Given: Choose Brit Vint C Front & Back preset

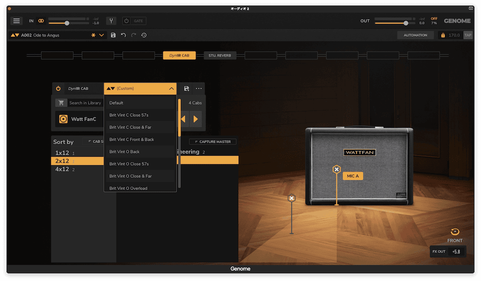Looking at the screenshot, I should (140, 140).
